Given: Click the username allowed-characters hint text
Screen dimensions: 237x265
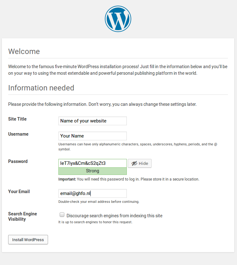Looking at the screenshot, I should click(x=138, y=147).
